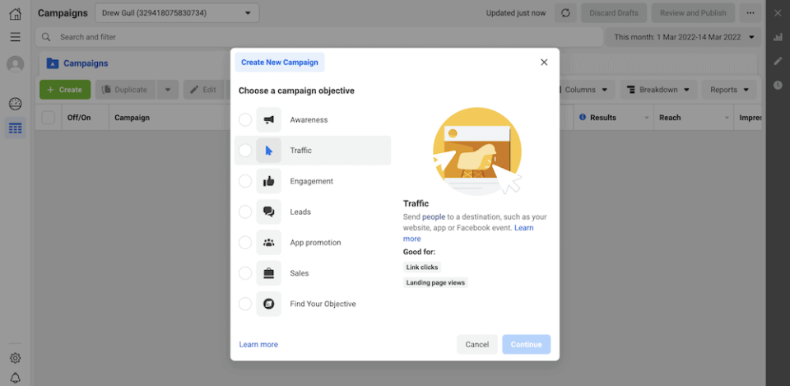Close the Create New Campaign dialog

pyautogui.click(x=544, y=63)
